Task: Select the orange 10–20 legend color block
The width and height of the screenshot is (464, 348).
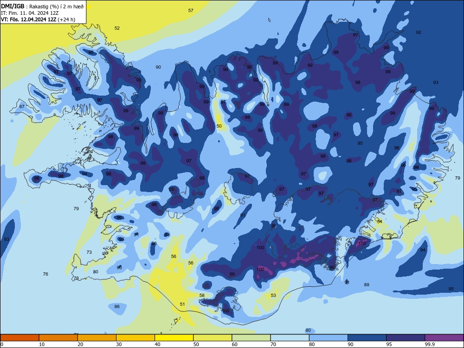Action: 58,338
